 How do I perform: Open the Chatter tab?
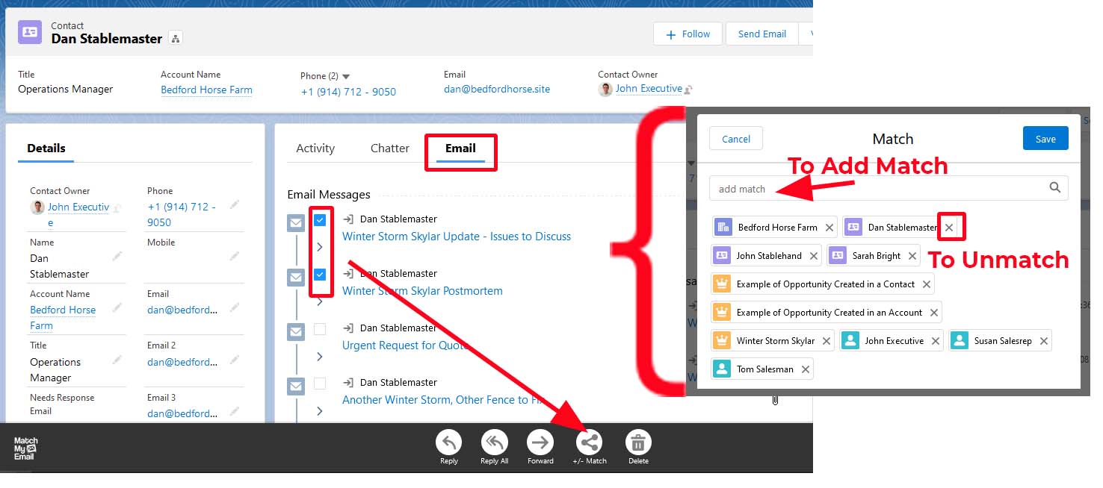pyautogui.click(x=389, y=148)
